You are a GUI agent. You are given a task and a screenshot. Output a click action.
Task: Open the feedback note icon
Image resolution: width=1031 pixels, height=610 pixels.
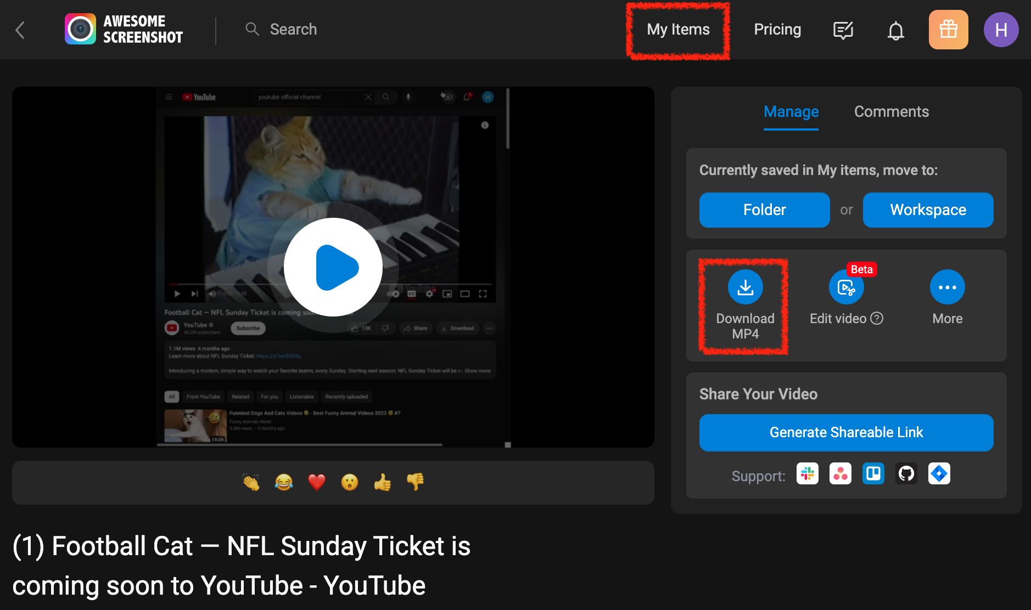843,30
